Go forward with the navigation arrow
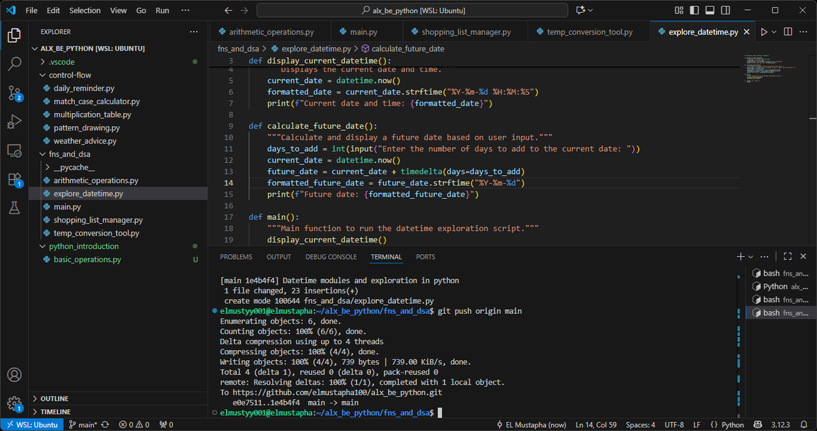Screen dimensions: 817x431 244,11
